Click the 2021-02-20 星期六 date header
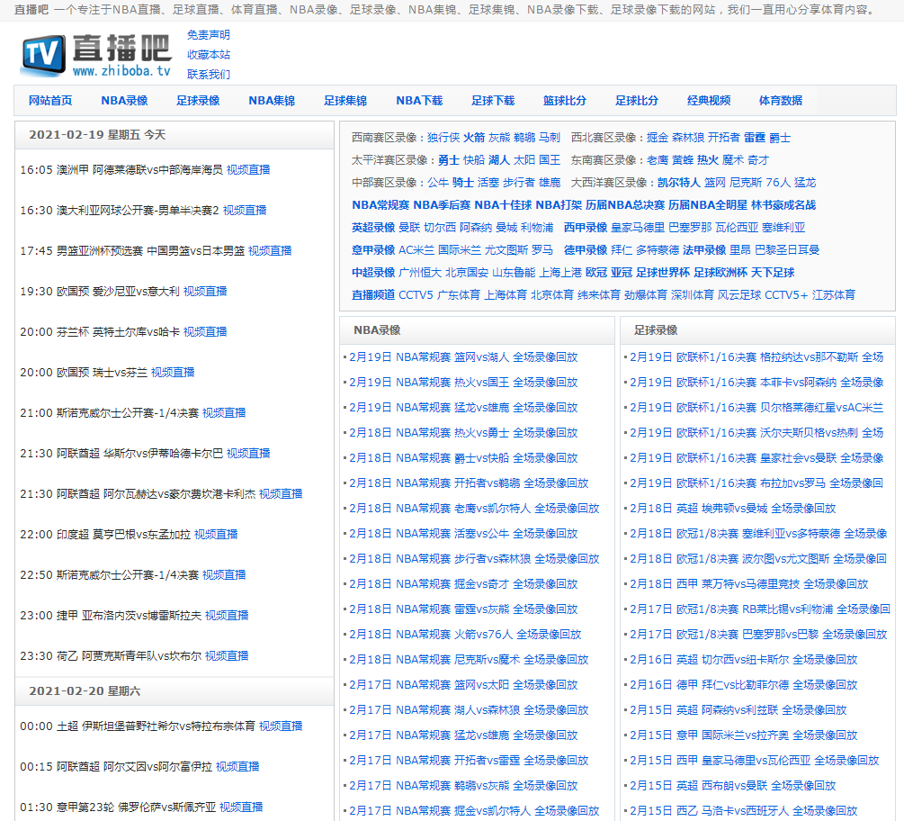The height and width of the screenshot is (821, 904). (x=85, y=690)
